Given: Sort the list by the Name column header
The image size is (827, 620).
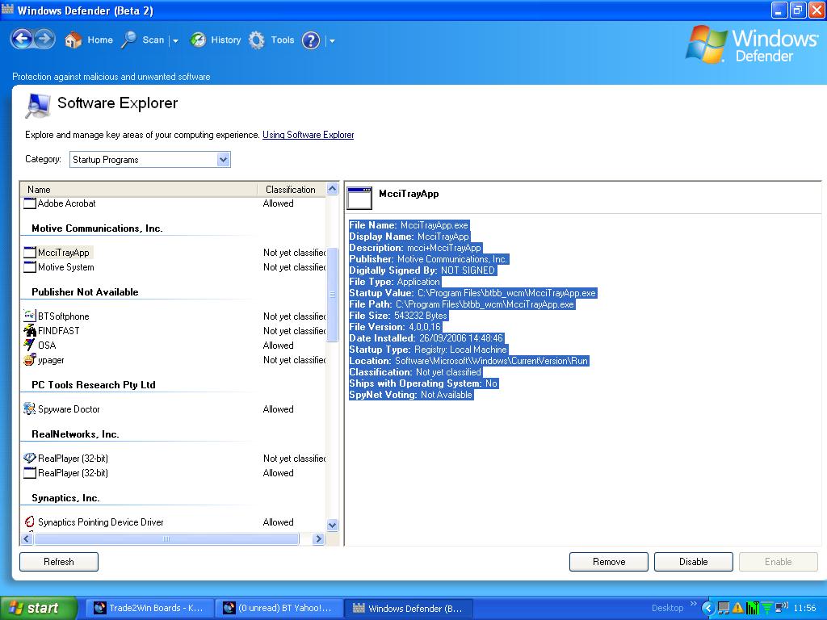Looking at the screenshot, I should (x=139, y=189).
